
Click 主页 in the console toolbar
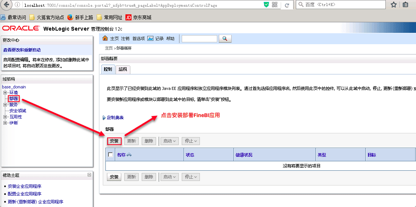tap(114, 39)
